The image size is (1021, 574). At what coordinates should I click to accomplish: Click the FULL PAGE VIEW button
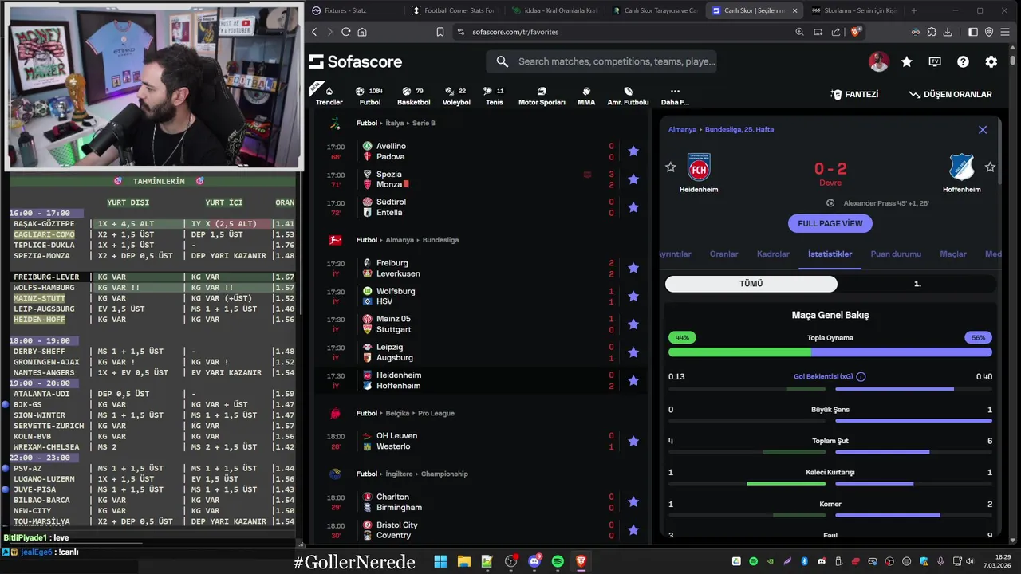point(830,224)
